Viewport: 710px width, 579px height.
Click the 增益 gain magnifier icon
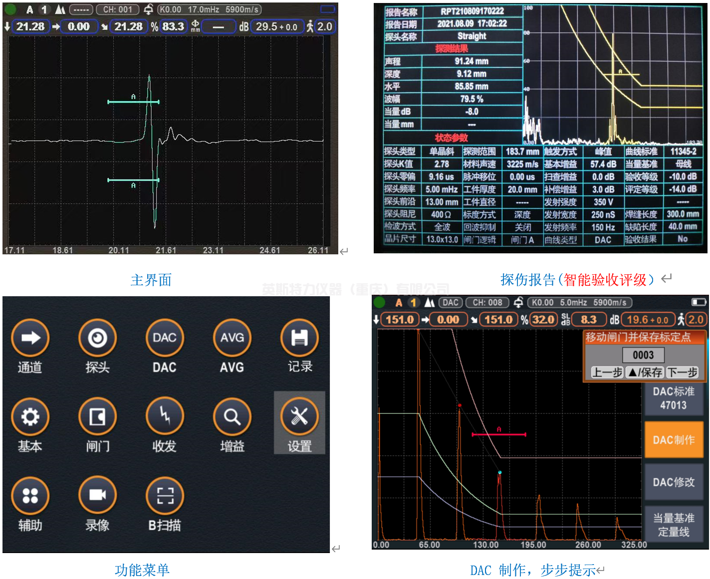[232, 417]
